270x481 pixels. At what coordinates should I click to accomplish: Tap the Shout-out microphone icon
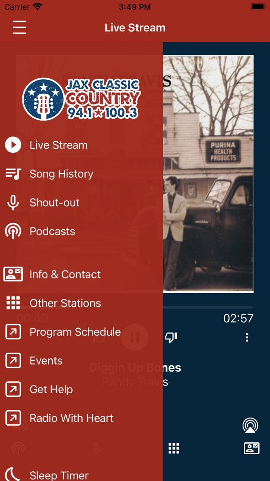tap(13, 203)
